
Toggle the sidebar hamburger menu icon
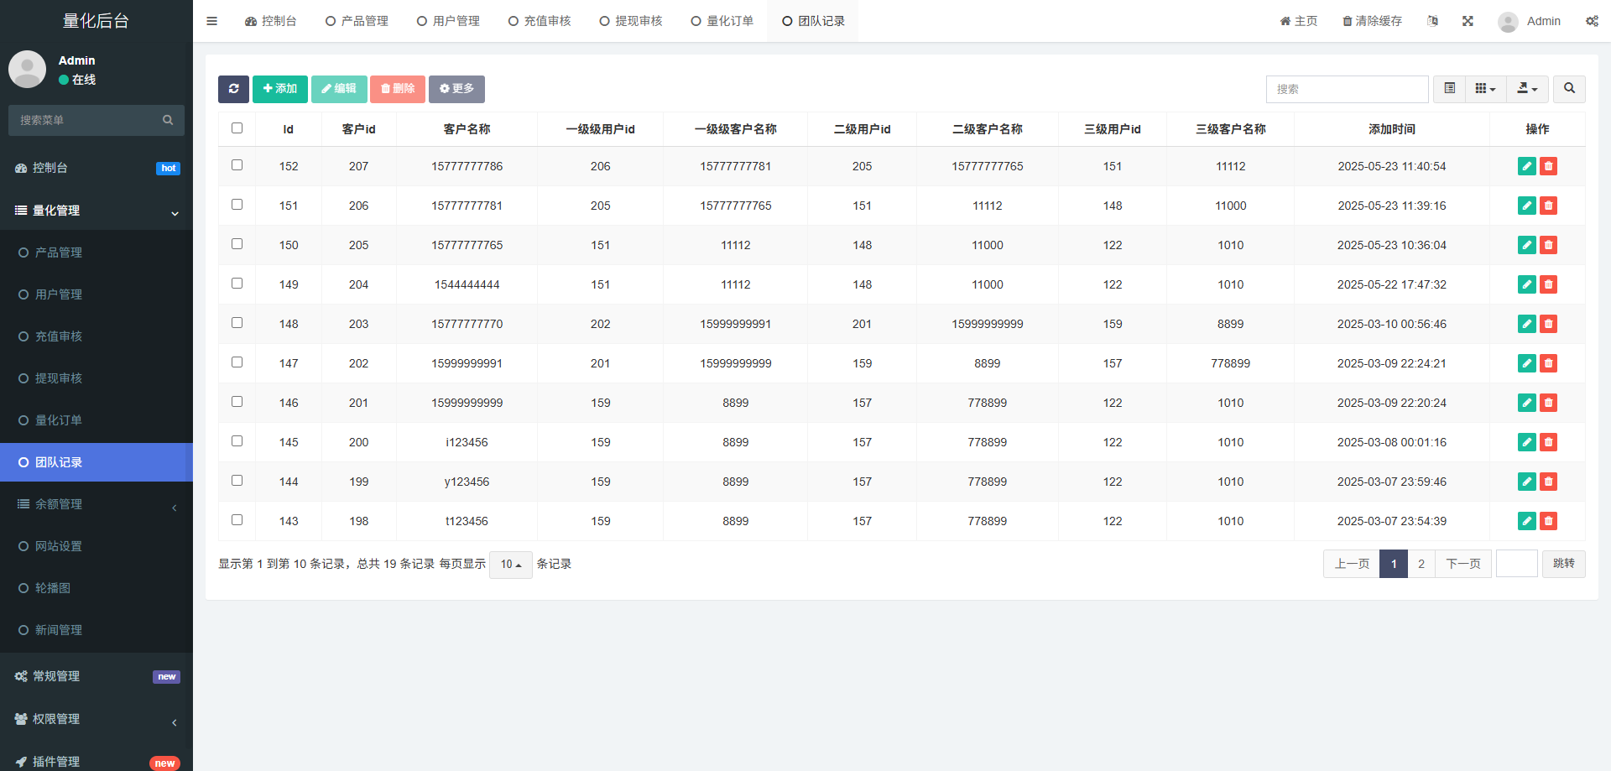[x=211, y=21]
